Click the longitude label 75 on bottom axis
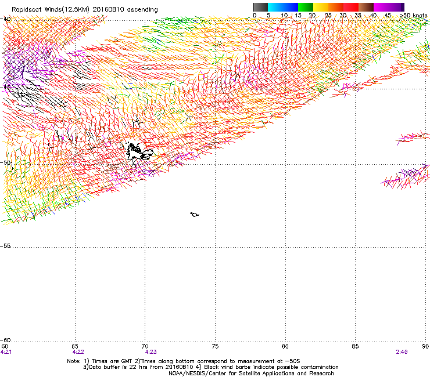This screenshot has height=377, width=430. [x=215, y=346]
